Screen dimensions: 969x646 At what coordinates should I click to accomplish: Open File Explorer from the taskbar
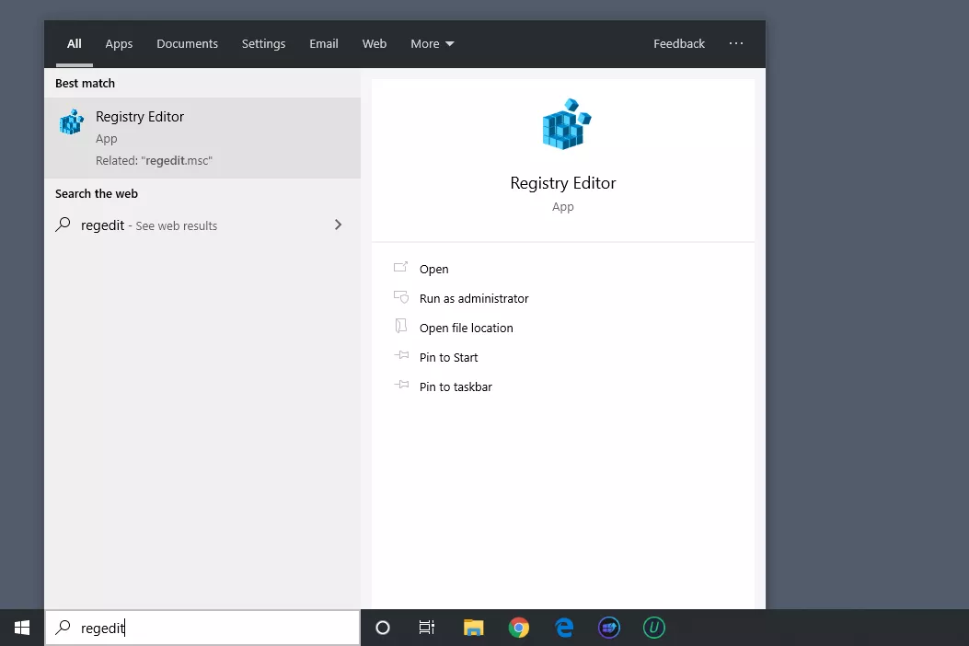[x=473, y=628]
